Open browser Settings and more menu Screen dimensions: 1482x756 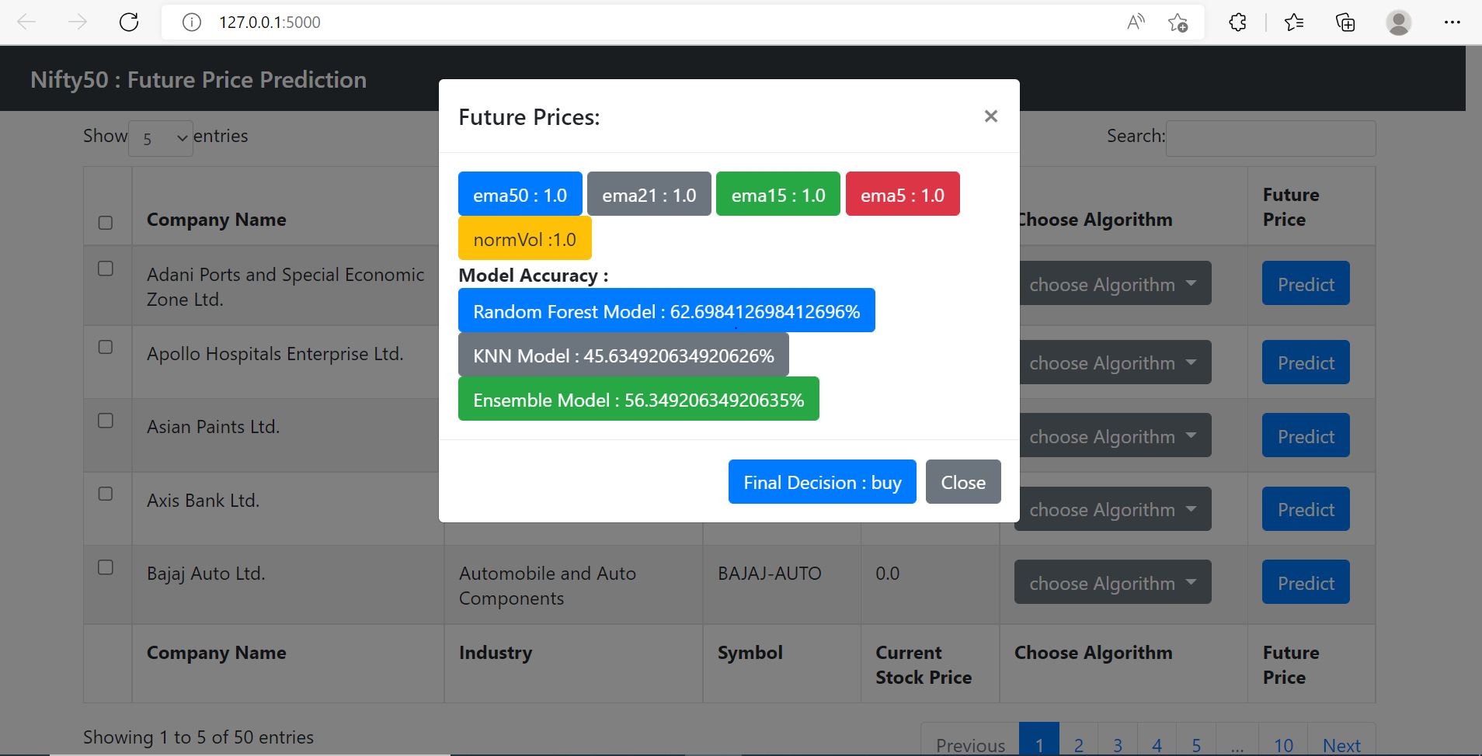pos(1452,22)
